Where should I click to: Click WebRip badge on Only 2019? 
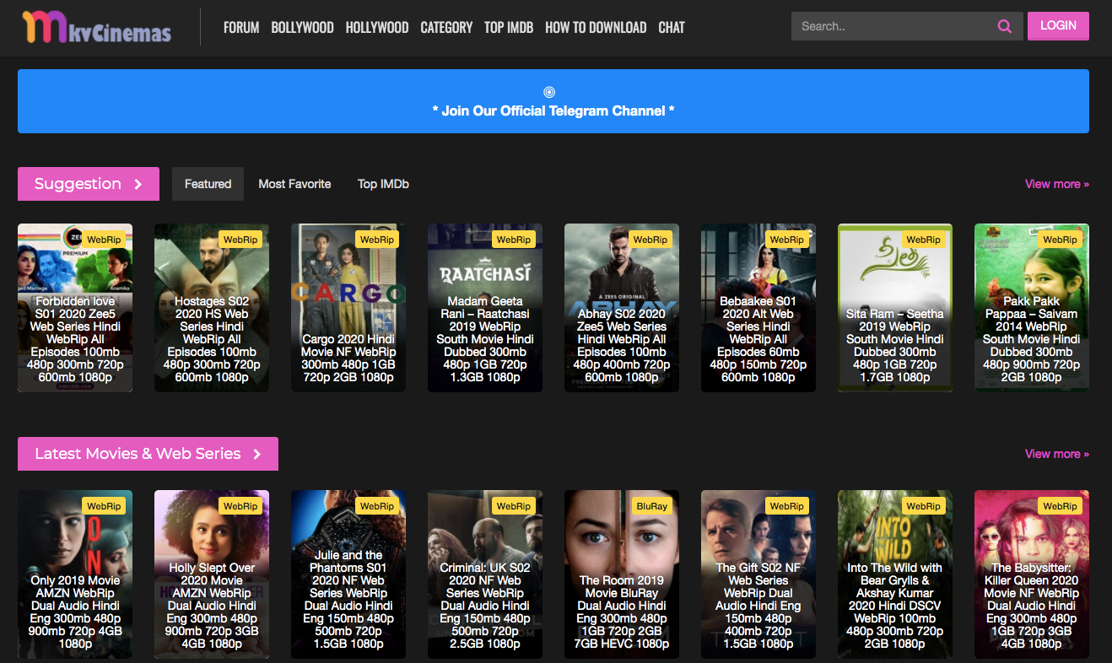click(104, 506)
